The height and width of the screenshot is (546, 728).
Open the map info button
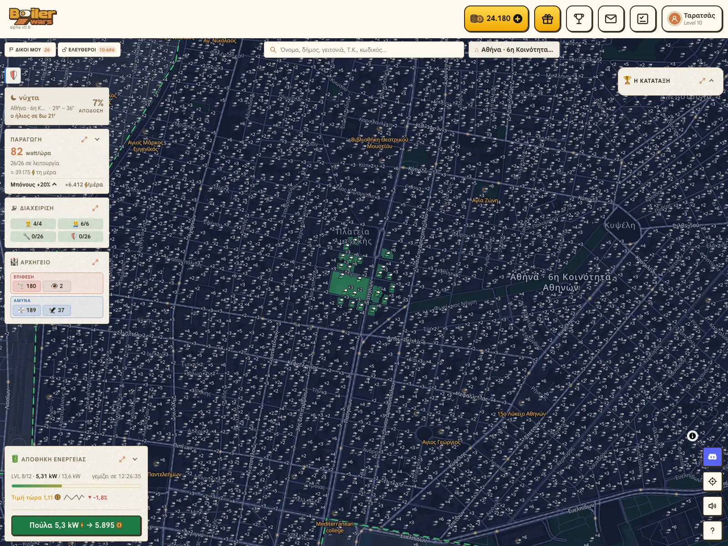click(692, 436)
